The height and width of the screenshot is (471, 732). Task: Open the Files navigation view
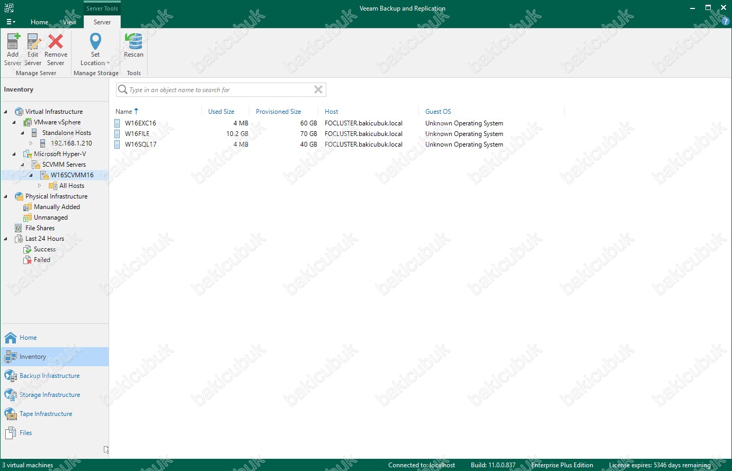pos(55,433)
